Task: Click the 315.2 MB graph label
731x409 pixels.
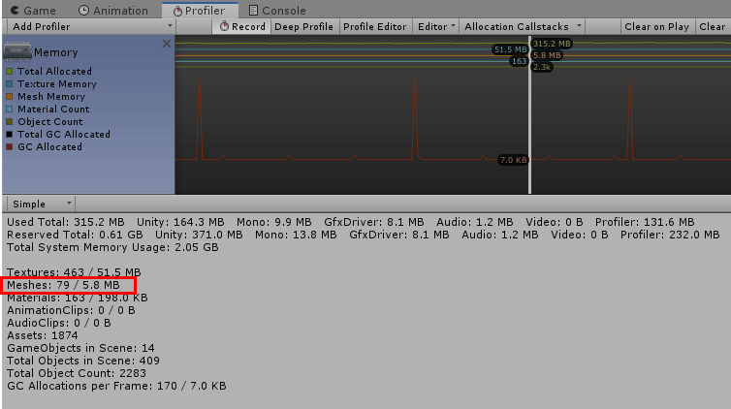Action: pos(552,44)
